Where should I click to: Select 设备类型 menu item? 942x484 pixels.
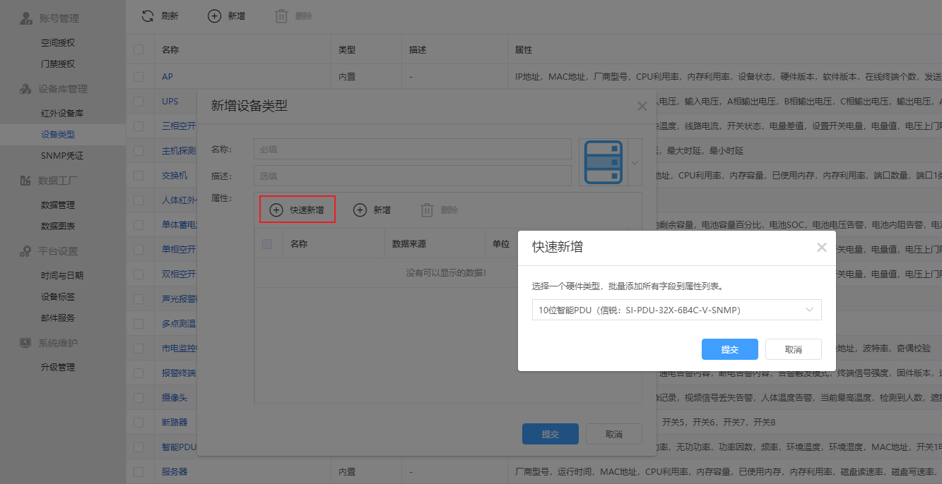tap(58, 134)
